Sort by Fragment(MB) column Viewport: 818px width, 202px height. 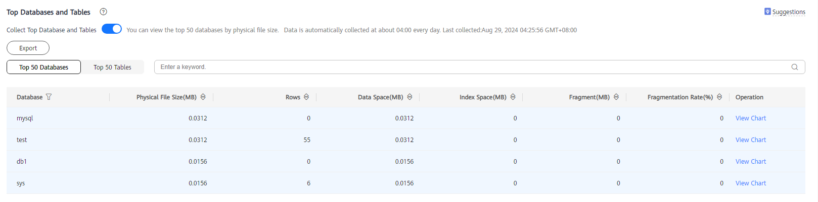click(x=616, y=97)
